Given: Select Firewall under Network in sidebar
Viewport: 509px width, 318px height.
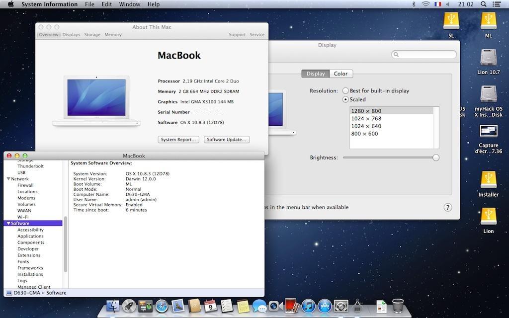Looking at the screenshot, I should pos(25,185).
